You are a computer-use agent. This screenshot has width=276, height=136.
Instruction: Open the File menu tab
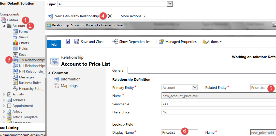[x=54, y=44]
